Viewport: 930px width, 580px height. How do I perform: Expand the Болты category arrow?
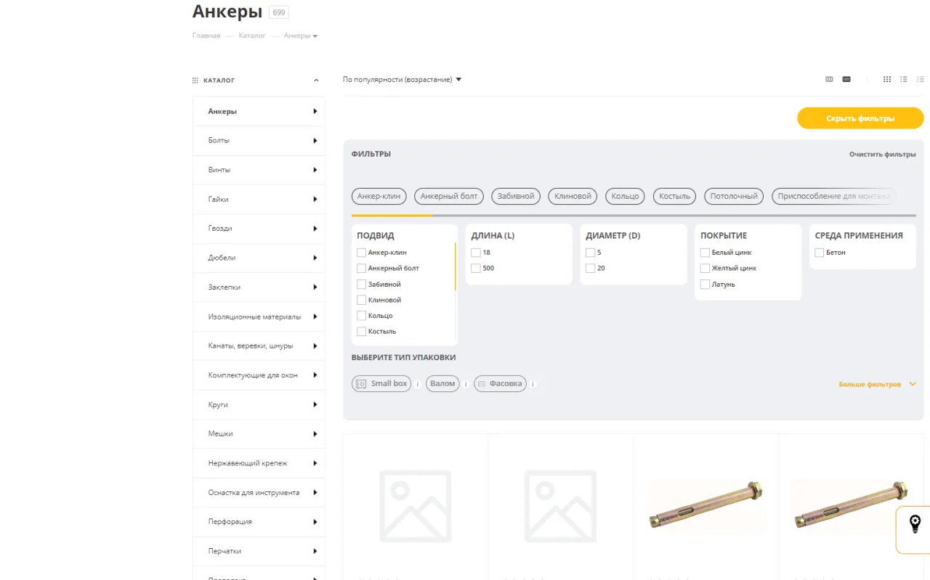315,140
